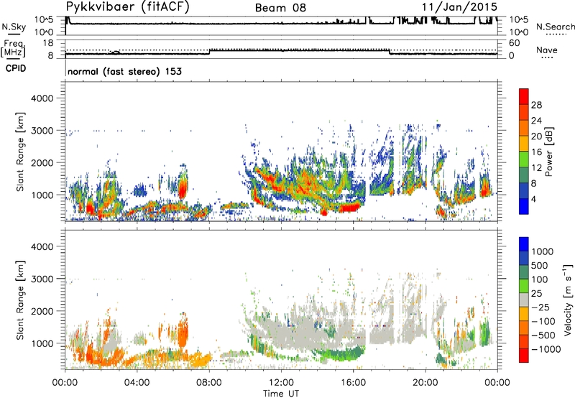Click the Velocity [m s-1] color bar title
Image resolution: width=575 pixels, height=398 pixels.
coord(568,300)
